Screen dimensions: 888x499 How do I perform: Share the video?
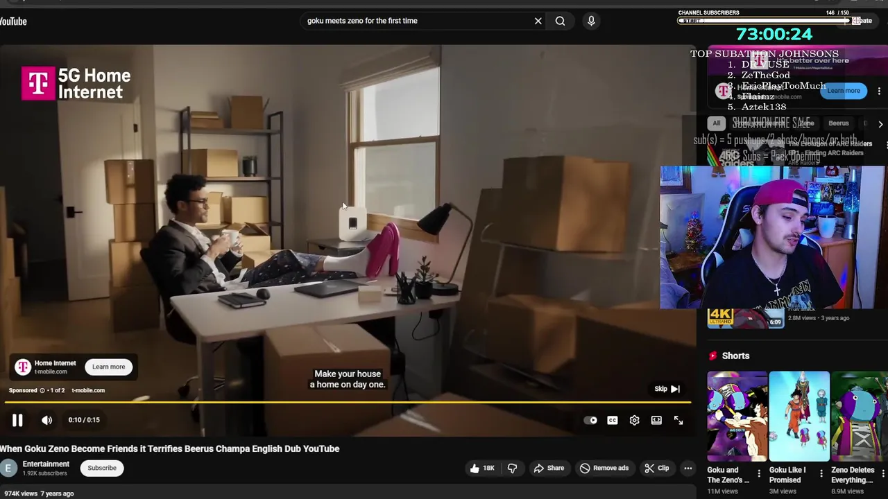click(x=549, y=468)
